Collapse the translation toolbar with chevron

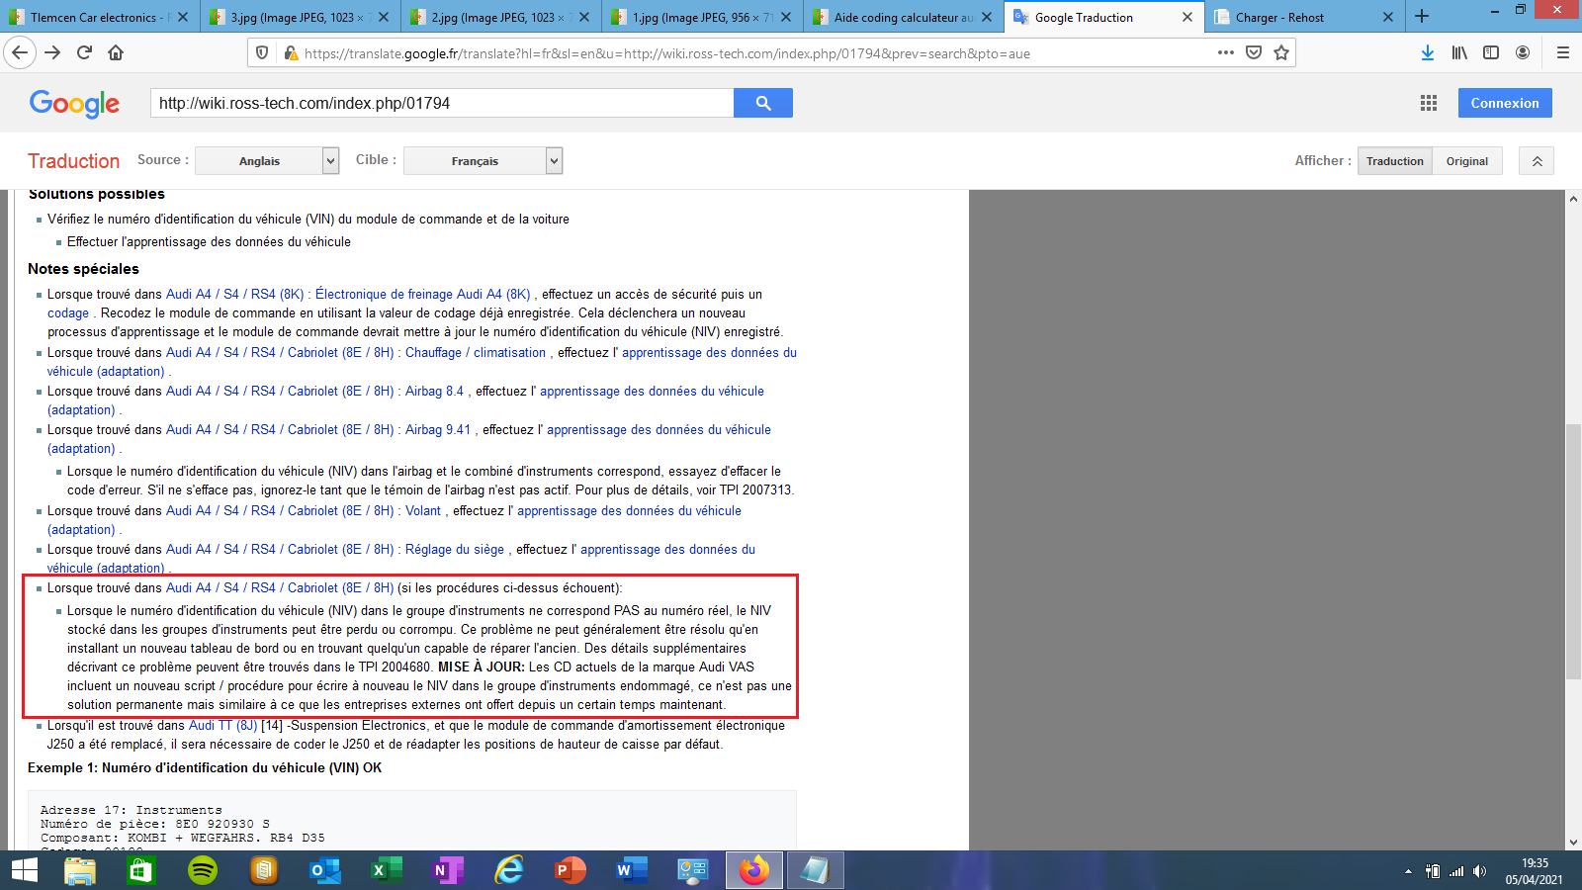(x=1538, y=161)
